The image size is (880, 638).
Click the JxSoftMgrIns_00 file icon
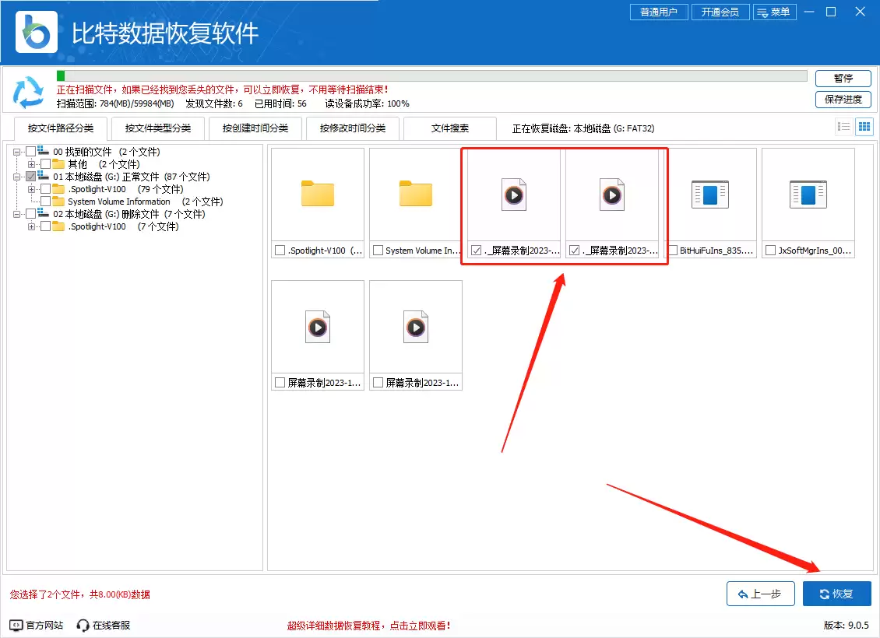point(808,195)
